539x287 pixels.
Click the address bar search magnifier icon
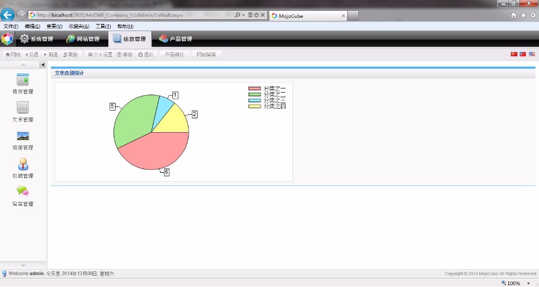coord(237,15)
